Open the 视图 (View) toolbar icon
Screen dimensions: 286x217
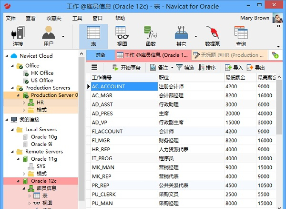(122, 36)
